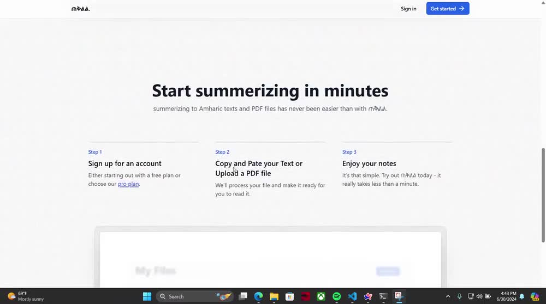Viewport: 546px width, 304px height.
Task: Open the Windows Start menu
Action: 147,296
